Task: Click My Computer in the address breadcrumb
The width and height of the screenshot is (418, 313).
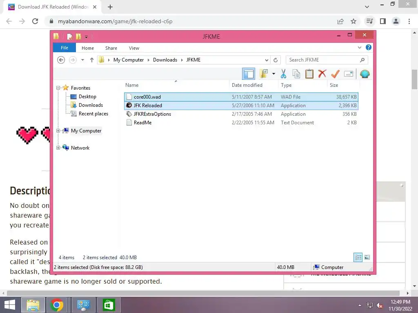Action: 129,60
